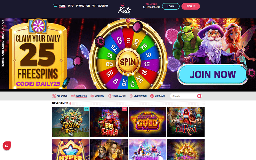256x160 pixels.
Task: Open the Promotion menu item
Action: (x=83, y=6)
